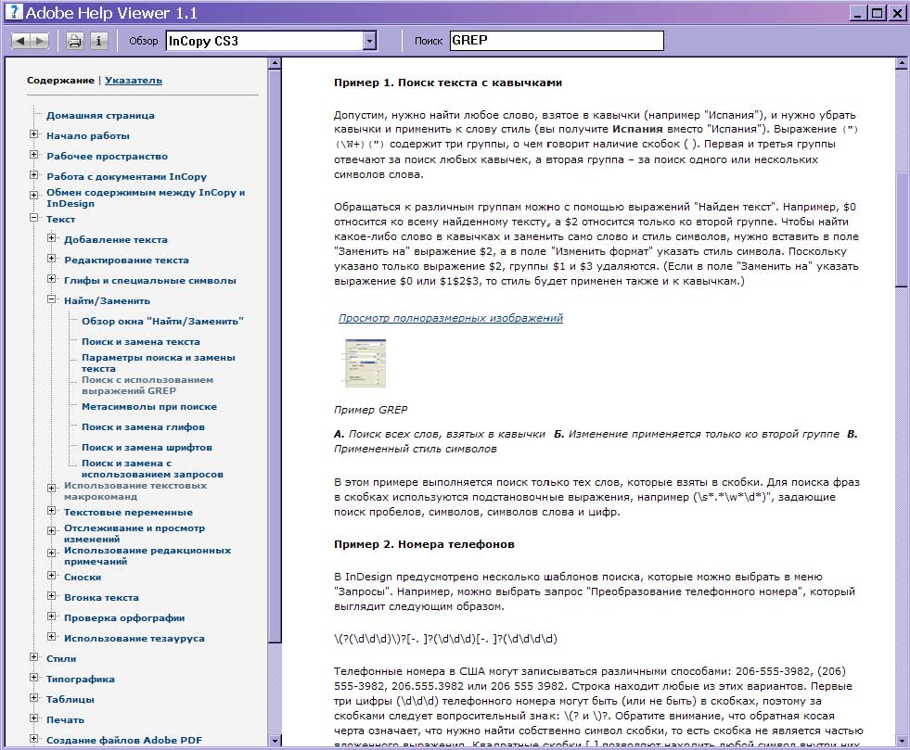Open the Типографика section link
The image size is (910, 750).
(81, 680)
